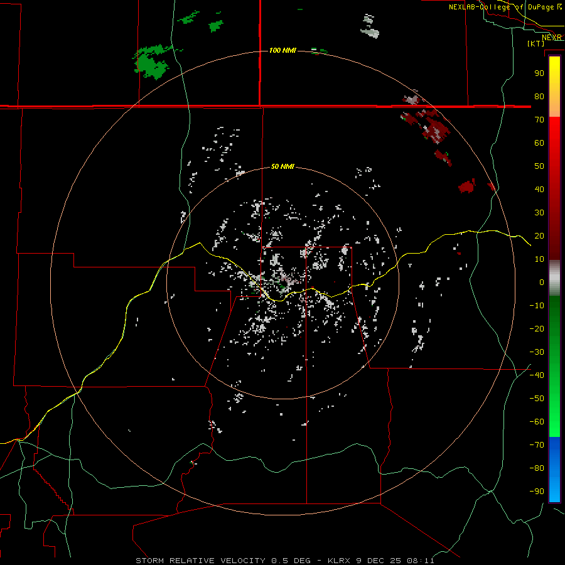
Task: Click the -60 value on velocity scale
Action: 537,422
